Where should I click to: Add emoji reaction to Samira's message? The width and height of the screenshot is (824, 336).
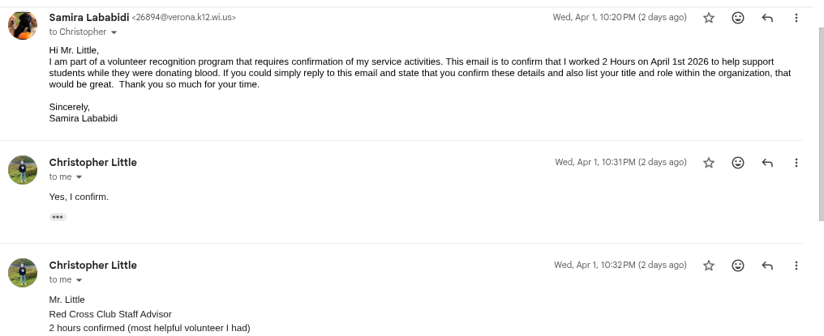click(738, 18)
